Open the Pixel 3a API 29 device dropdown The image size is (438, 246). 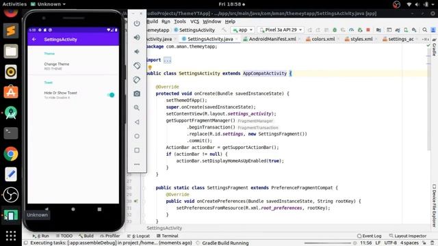281,30
